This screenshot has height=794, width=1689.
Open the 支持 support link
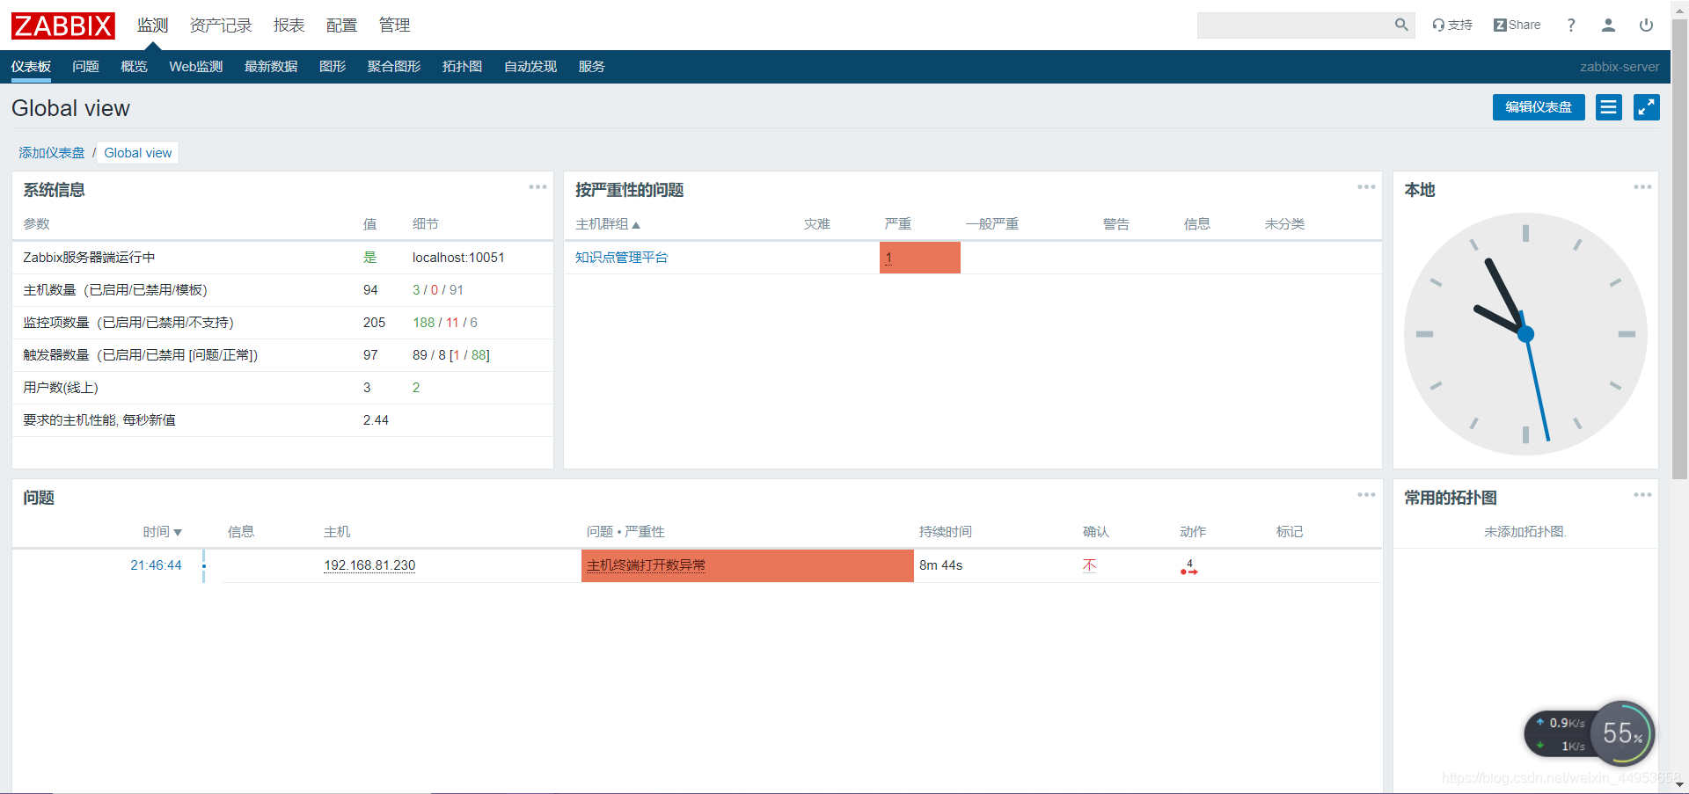tap(1452, 25)
